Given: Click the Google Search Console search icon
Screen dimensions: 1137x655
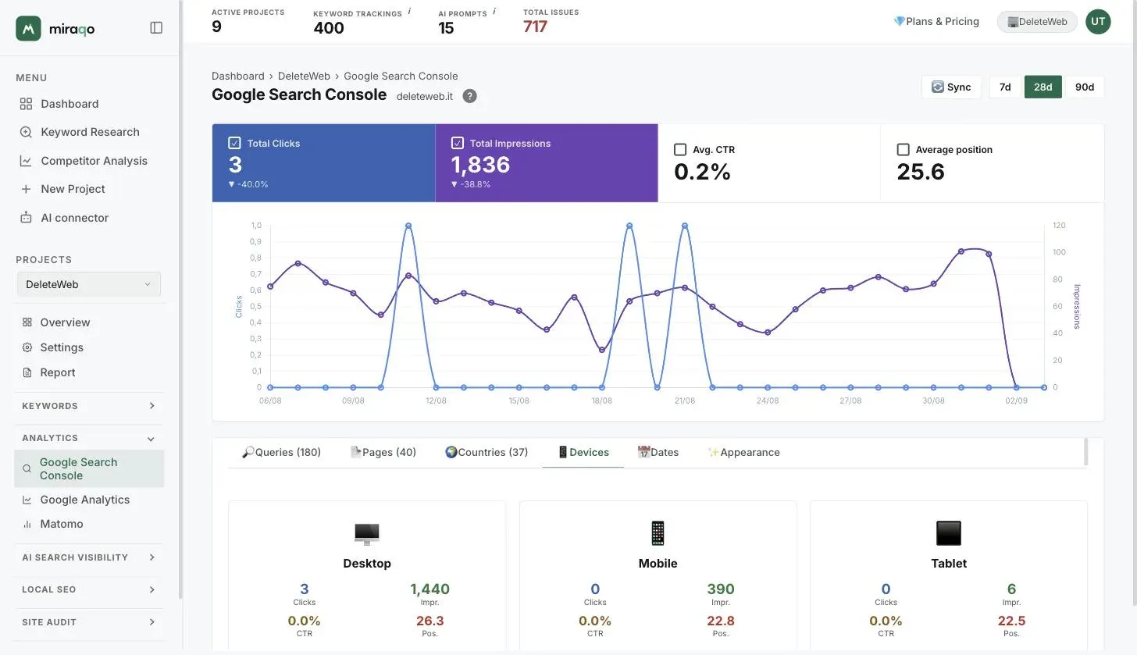Looking at the screenshot, I should pos(27,469).
